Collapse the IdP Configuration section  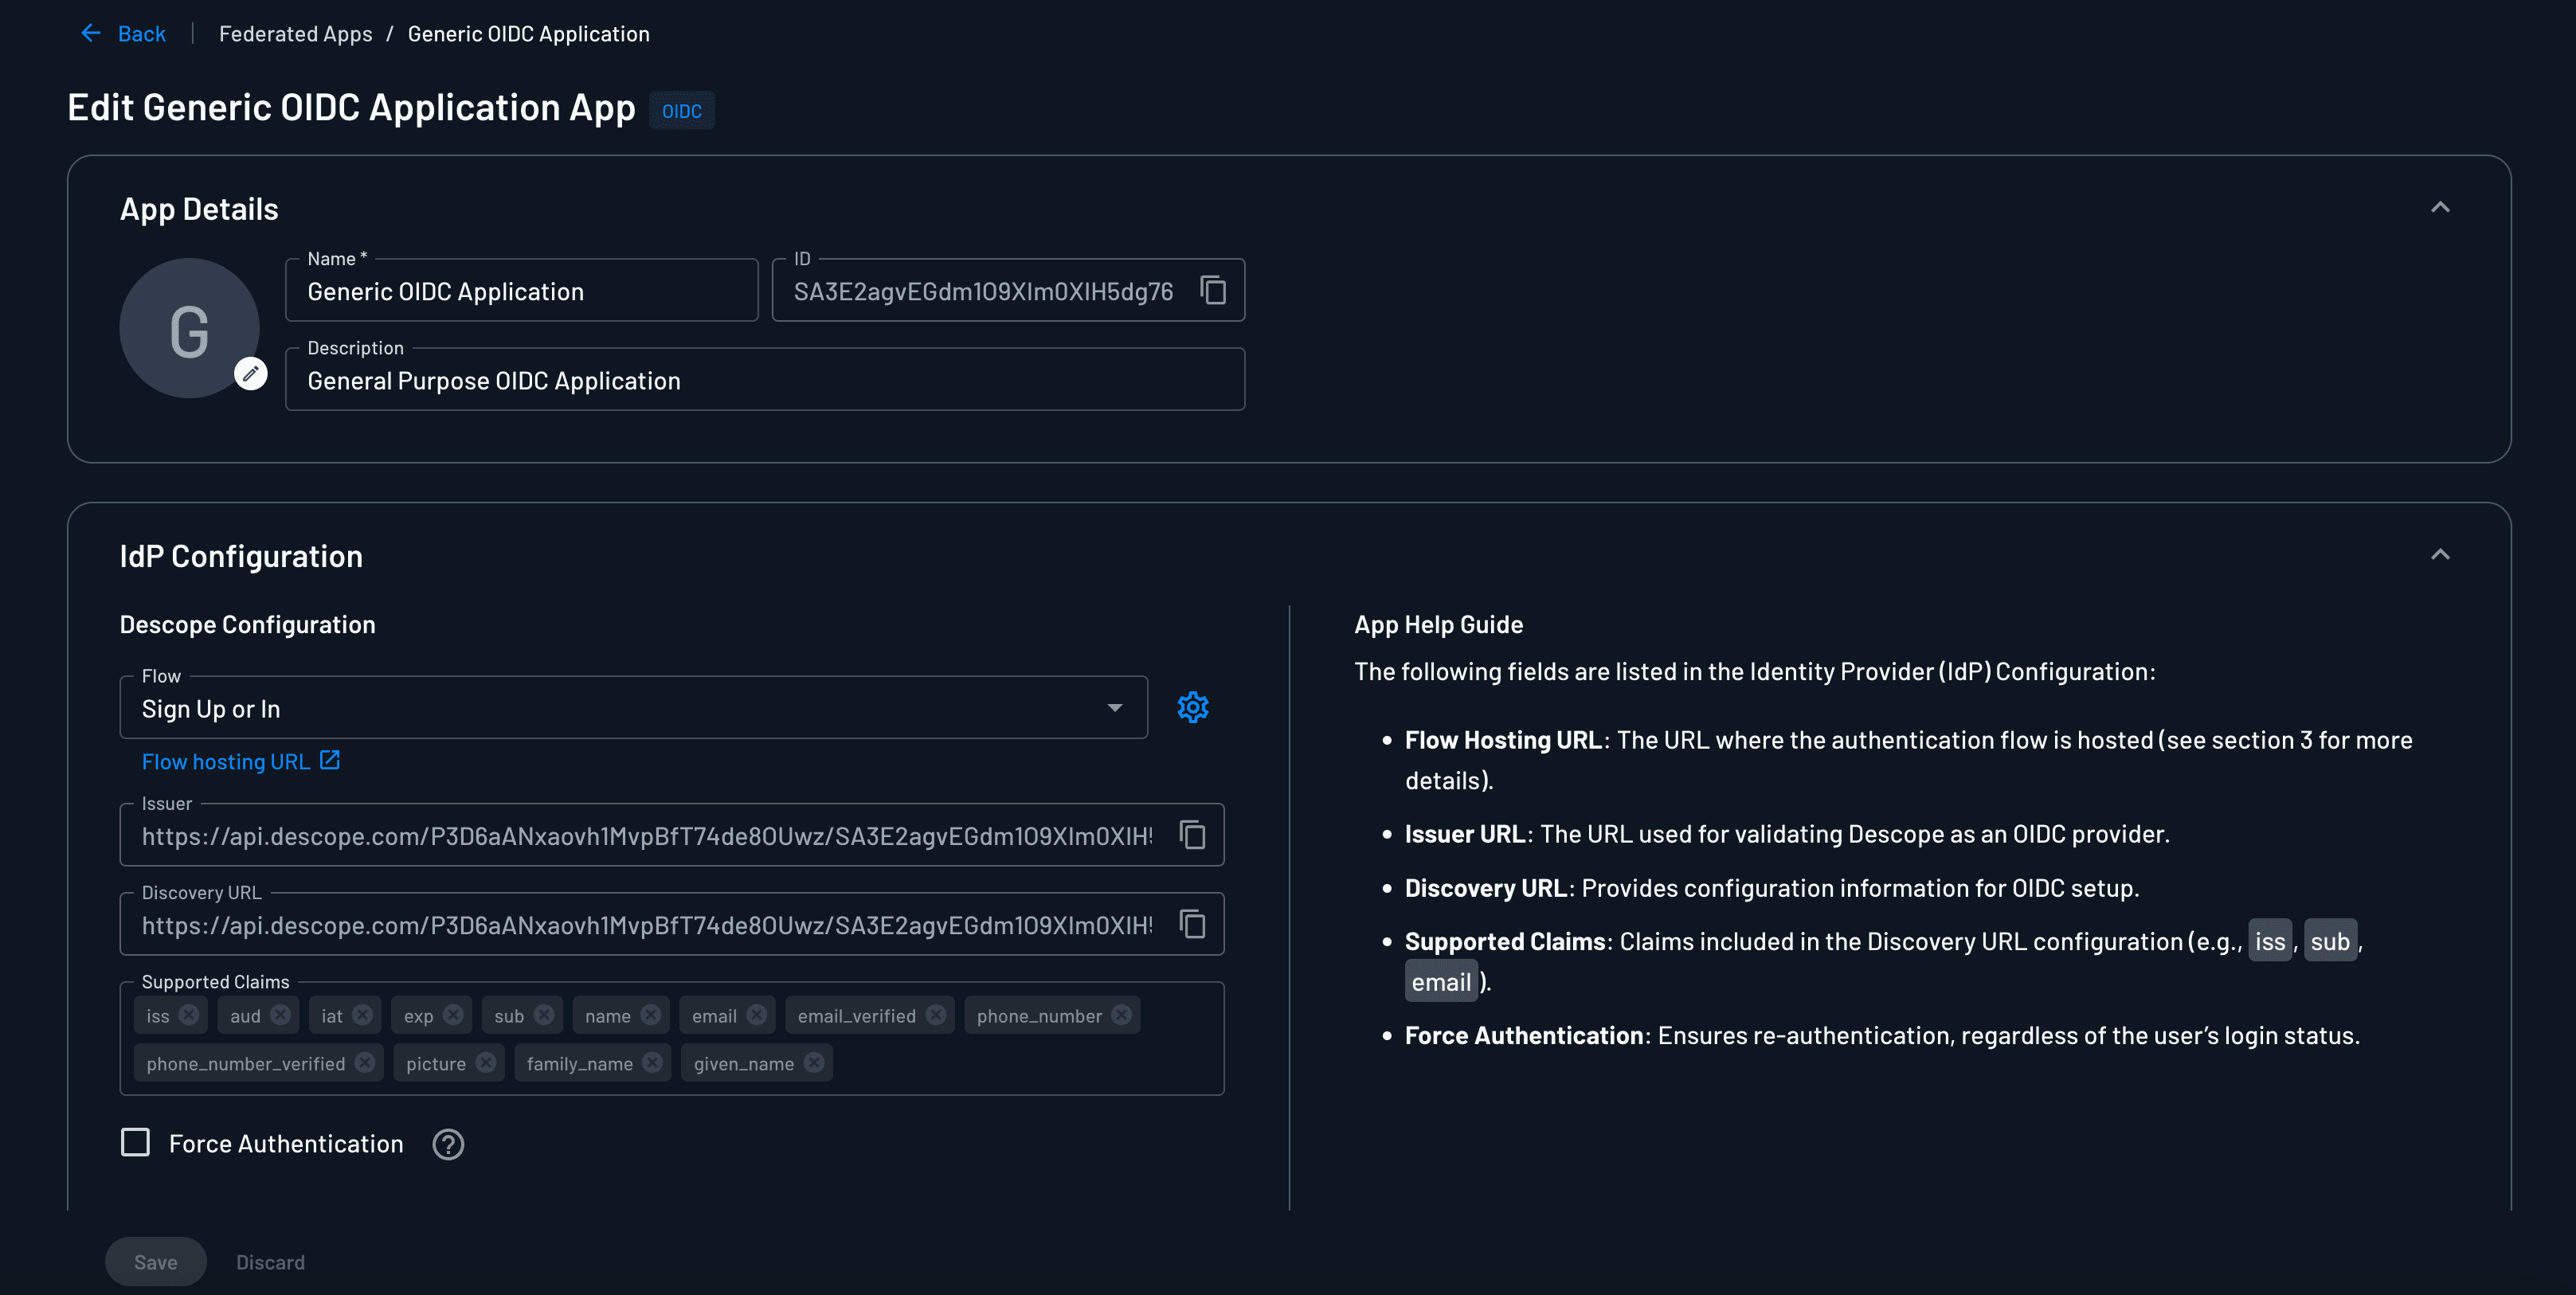pyautogui.click(x=2440, y=555)
